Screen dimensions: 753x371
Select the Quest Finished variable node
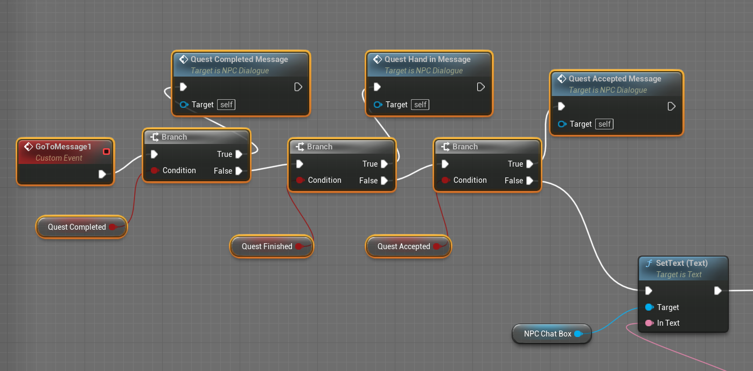click(271, 246)
